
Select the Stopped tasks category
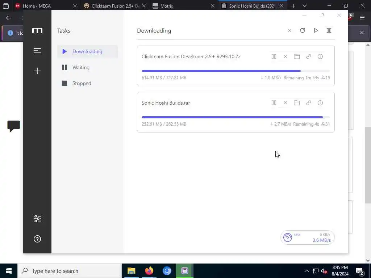click(x=88, y=83)
